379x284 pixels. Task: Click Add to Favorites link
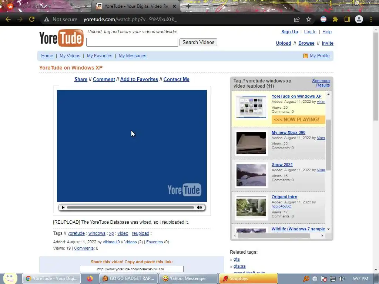pos(139,79)
